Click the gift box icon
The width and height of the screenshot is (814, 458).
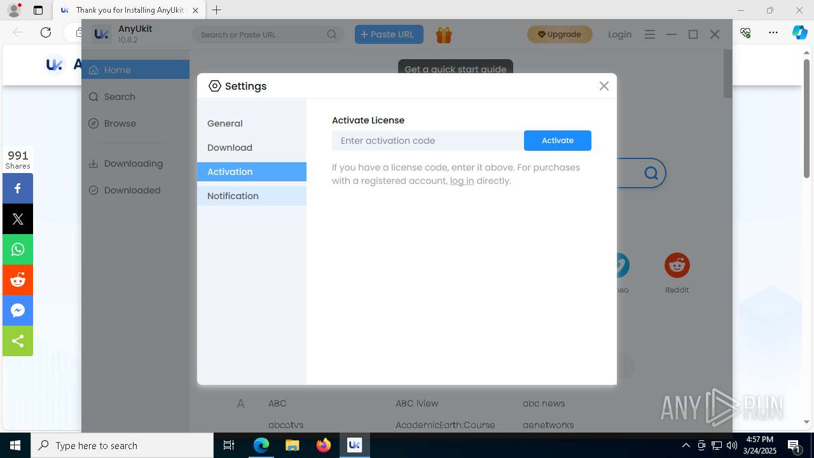tap(444, 35)
